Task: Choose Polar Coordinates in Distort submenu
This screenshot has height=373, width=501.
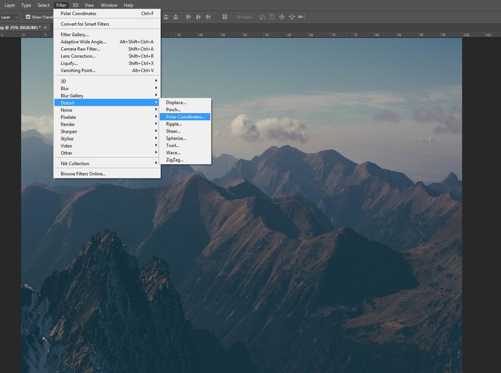Action: click(x=184, y=117)
